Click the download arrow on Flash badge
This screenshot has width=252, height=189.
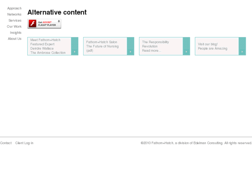click(59, 21)
